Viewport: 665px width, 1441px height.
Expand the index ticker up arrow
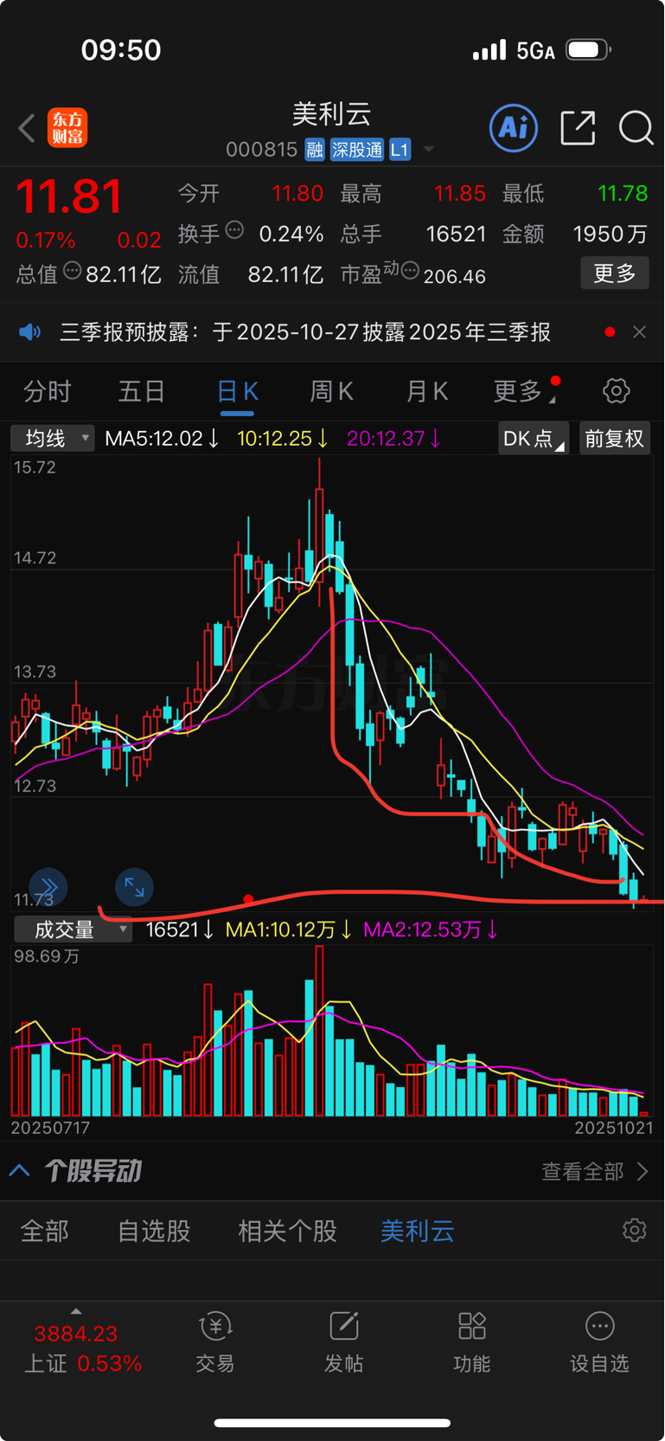point(76,1312)
